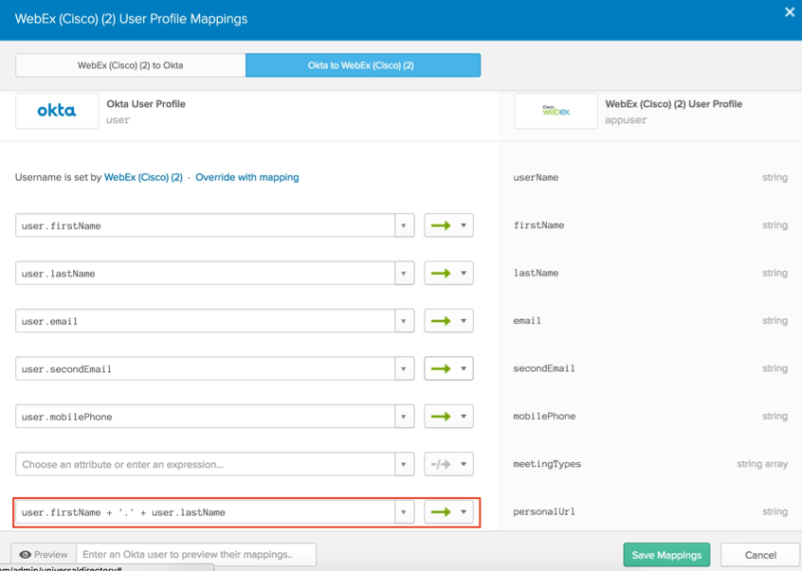
Task: Click the green arrow for secondEmail mapping
Action: [441, 368]
